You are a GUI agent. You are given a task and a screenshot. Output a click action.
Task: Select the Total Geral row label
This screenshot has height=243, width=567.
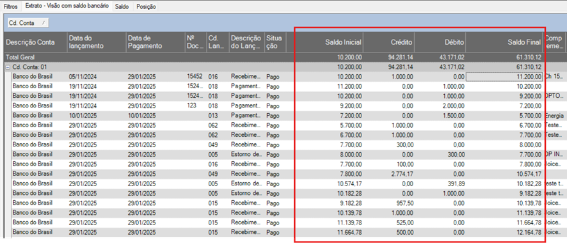(20, 58)
